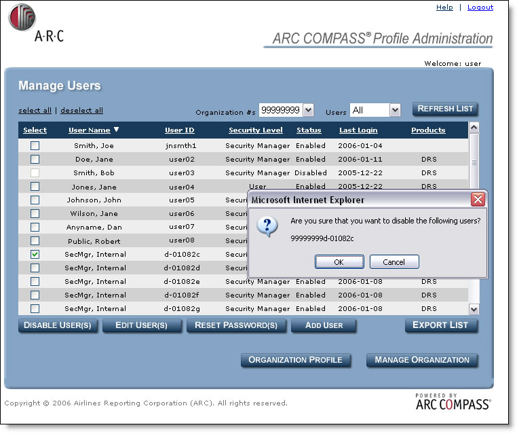Click the Logout link
This screenshot has height=436, width=517.
[480, 7]
